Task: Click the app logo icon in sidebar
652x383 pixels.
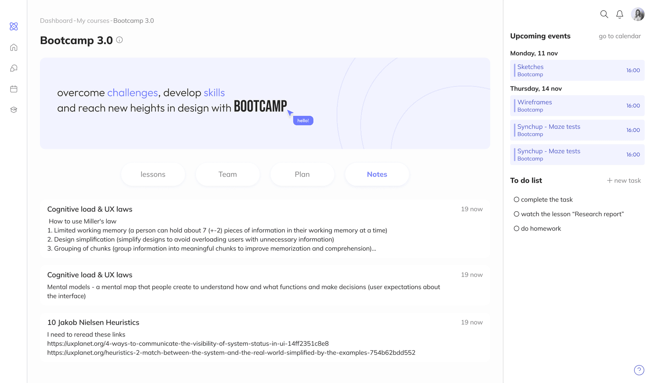Action: 14,27
